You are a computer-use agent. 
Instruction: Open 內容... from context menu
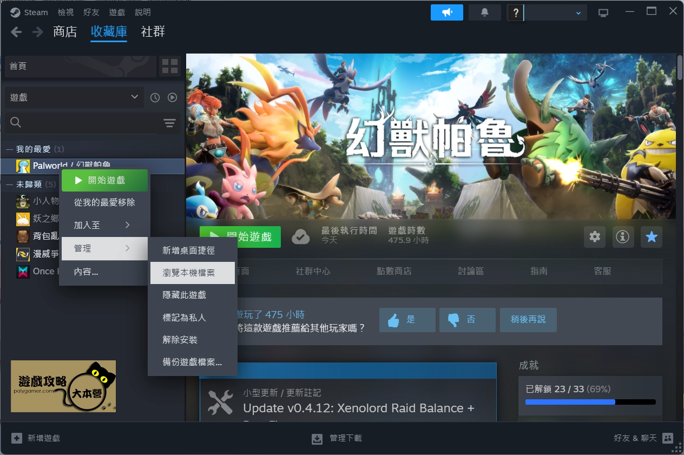pyautogui.click(x=104, y=272)
